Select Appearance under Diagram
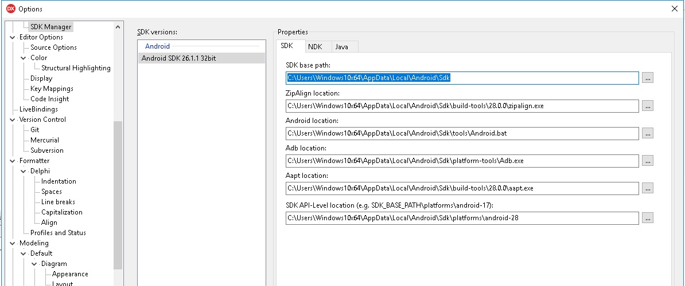 point(70,274)
